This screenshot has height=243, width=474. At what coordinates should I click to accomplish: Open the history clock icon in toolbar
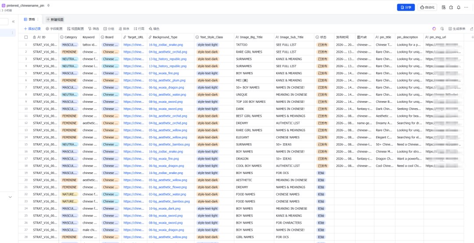click(442, 29)
